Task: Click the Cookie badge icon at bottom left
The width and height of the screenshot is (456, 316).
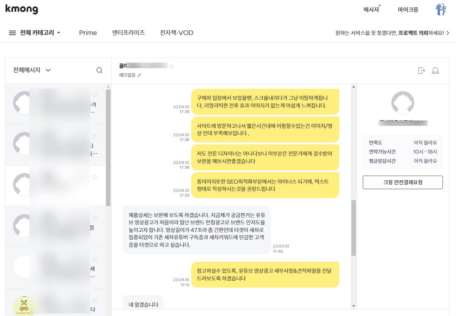Action: coord(24,306)
